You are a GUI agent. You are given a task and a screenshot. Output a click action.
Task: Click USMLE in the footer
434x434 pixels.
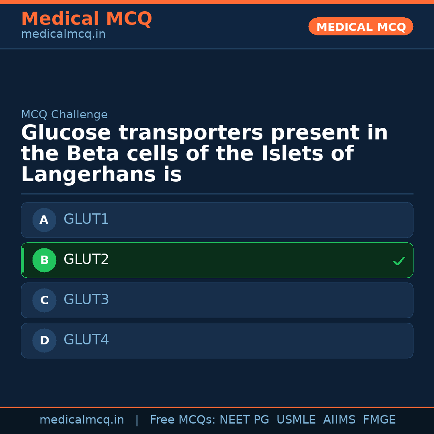point(296,420)
